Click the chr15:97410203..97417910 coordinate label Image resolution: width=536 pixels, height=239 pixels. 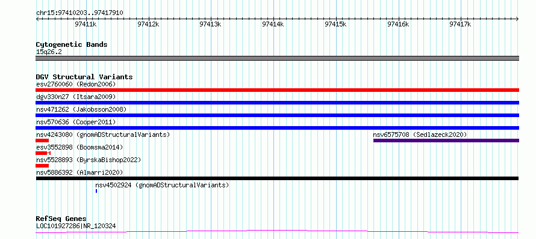tap(79, 13)
